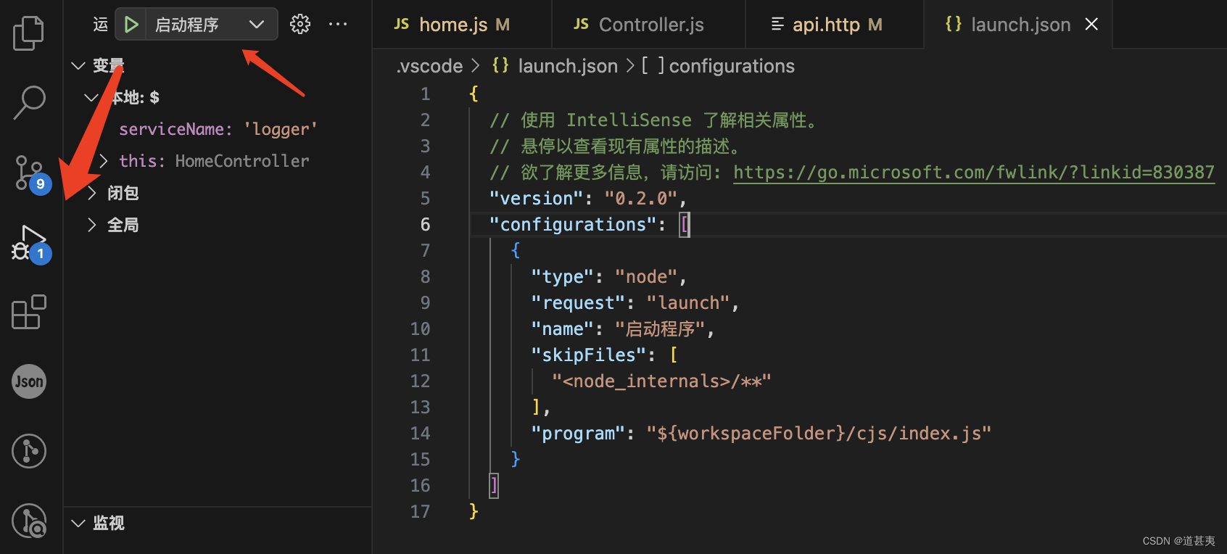Image resolution: width=1227 pixels, height=554 pixels.
Task: Switch to the home.js tab
Action: pyautogui.click(x=462, y=25)
